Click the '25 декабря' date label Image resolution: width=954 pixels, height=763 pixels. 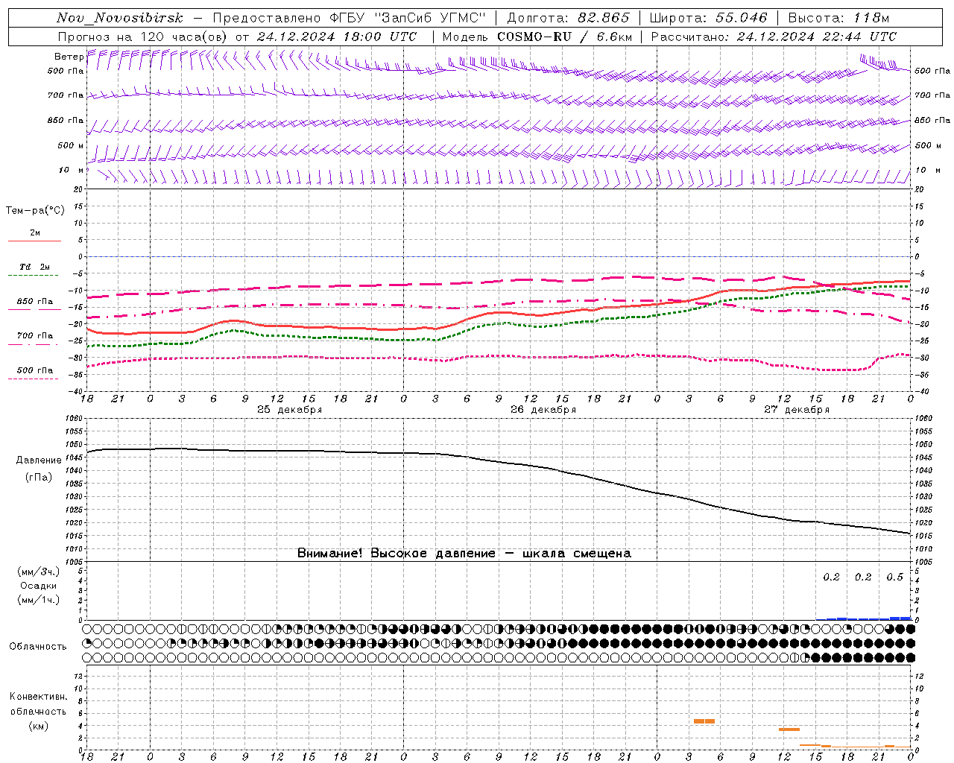tap(290, 410)
